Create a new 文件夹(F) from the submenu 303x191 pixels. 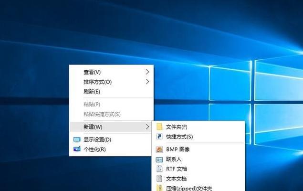tap(199, 127)
